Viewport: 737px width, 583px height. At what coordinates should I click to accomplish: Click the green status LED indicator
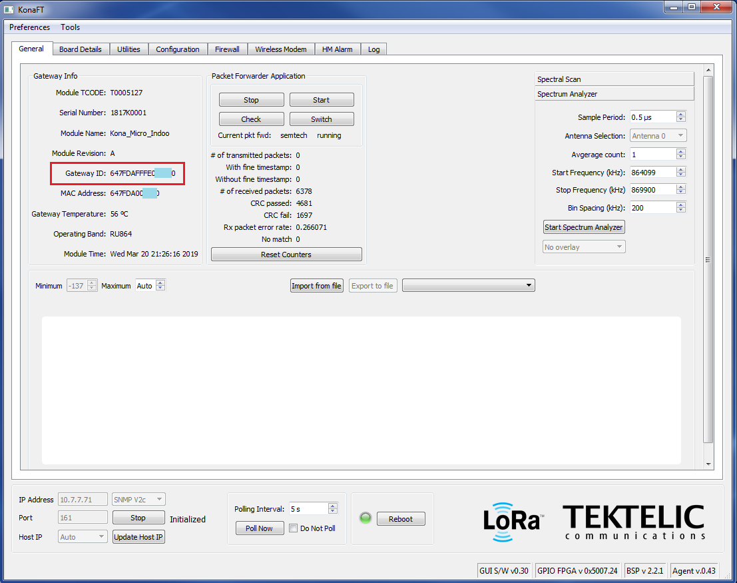pos(365,518)
